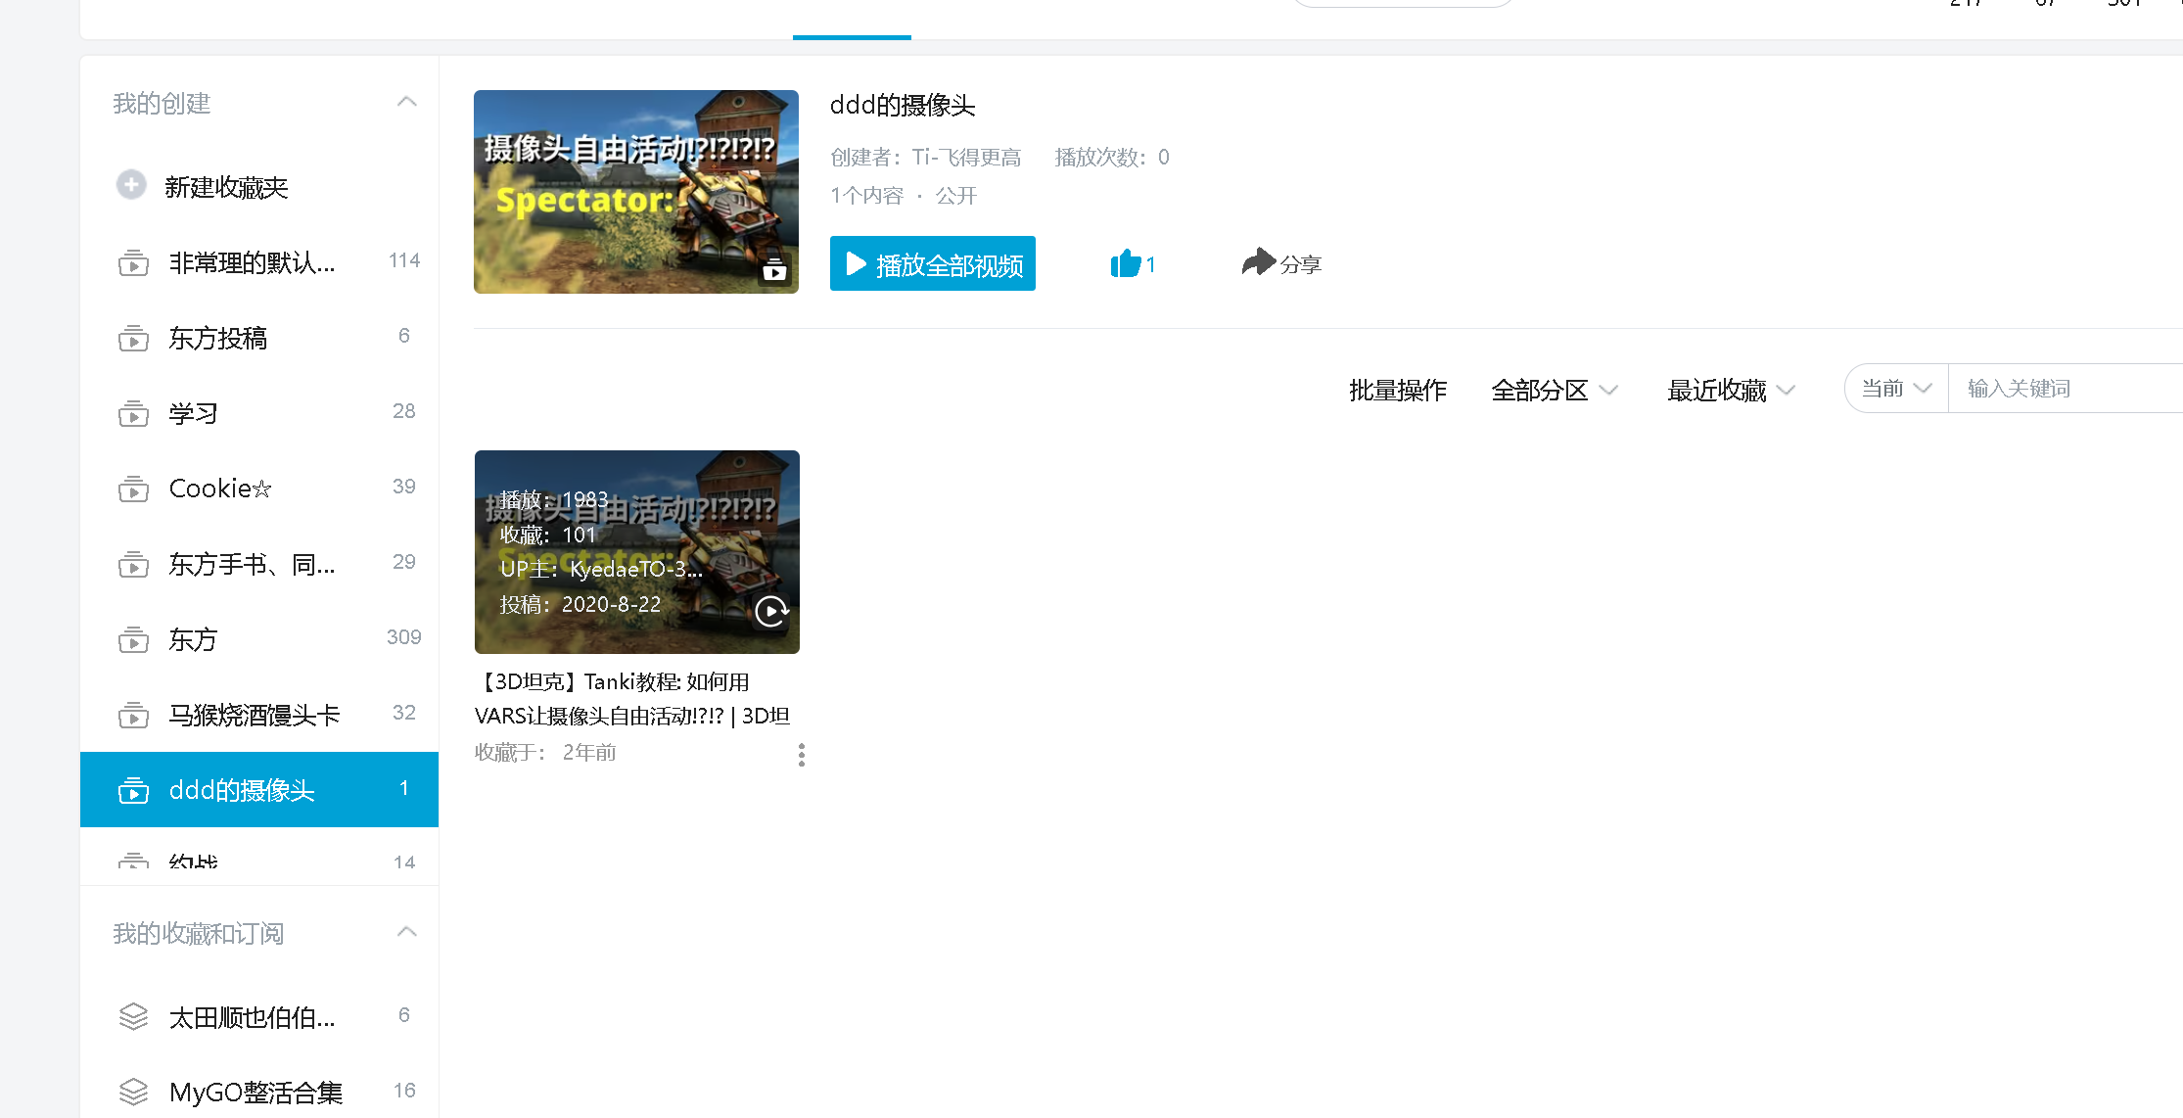Screen dimensions: 2183x1118
Task: Click folder icon beside 非常理的默认...
Action: (x=133, y=262)
